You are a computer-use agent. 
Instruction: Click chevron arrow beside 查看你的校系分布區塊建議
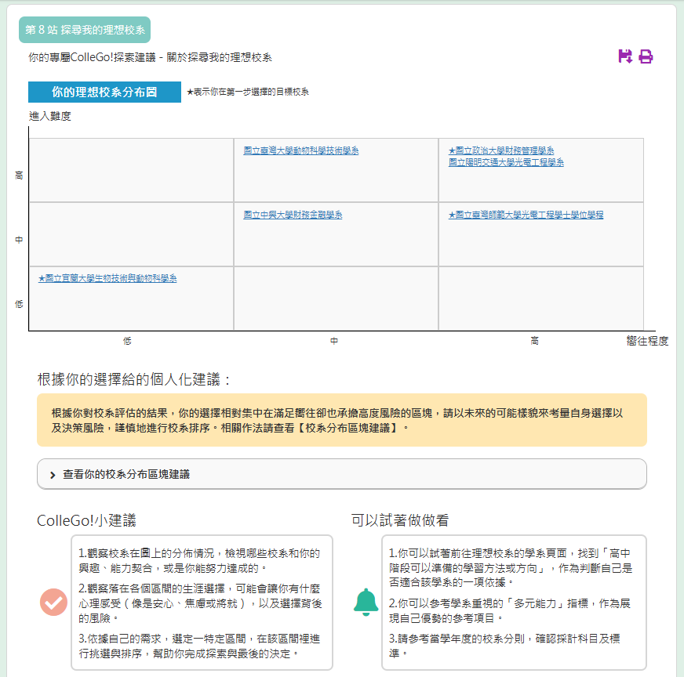(x=53, y=475)
